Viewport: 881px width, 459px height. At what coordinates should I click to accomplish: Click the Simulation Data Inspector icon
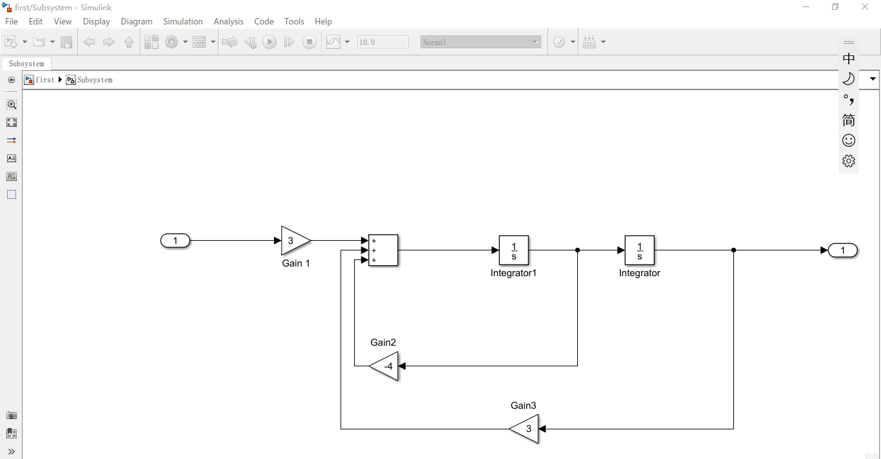click(x=333, y=42)
